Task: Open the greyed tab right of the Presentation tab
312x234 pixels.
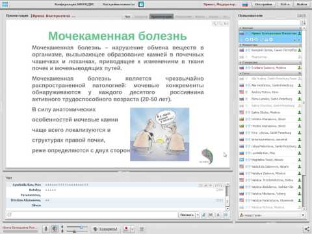Action: tap(183, 16)
